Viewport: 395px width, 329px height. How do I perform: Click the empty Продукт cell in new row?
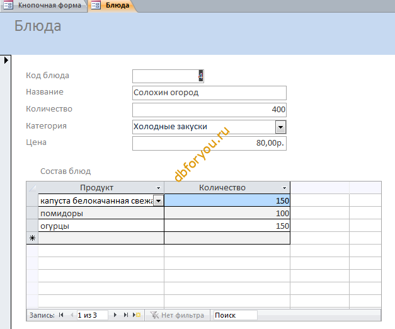click(x=101, y=238)
